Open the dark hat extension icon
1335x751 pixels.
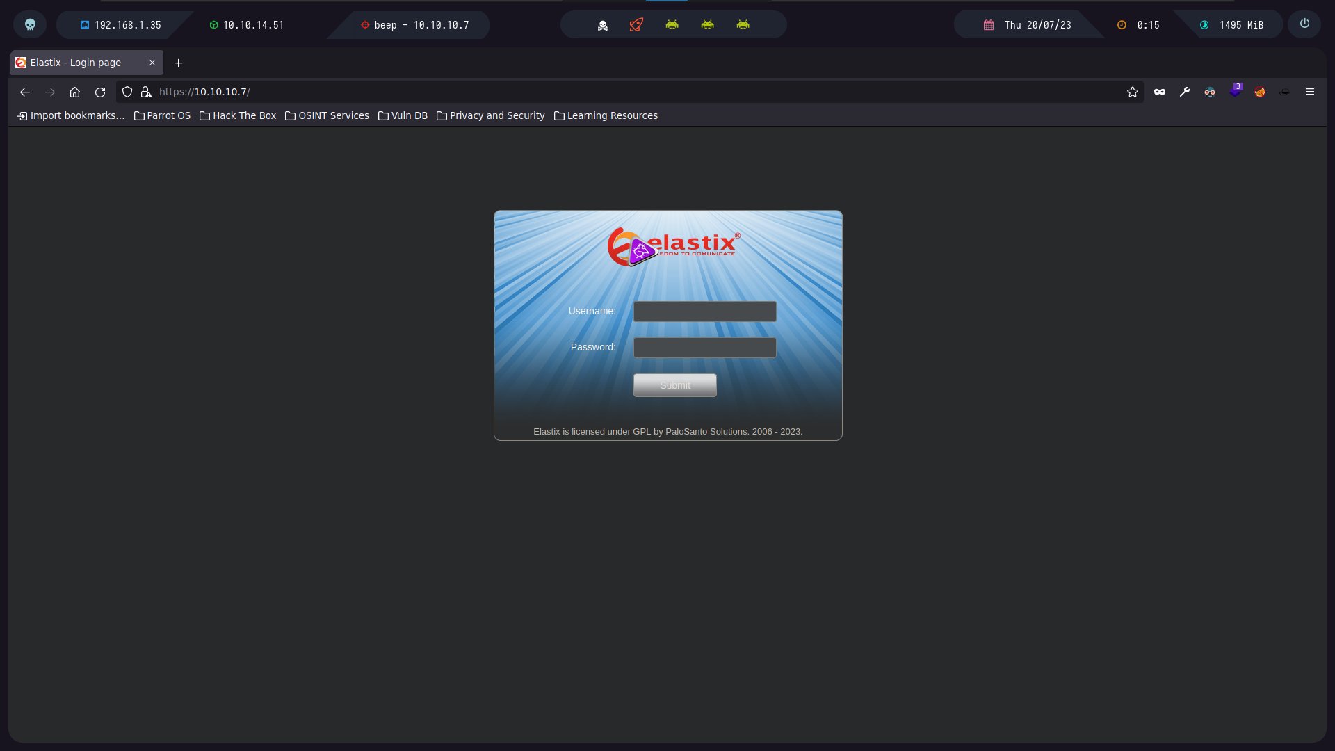tap(1285, 92)
